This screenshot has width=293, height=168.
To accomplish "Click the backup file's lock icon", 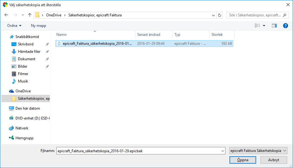I will tap(59, 44).
